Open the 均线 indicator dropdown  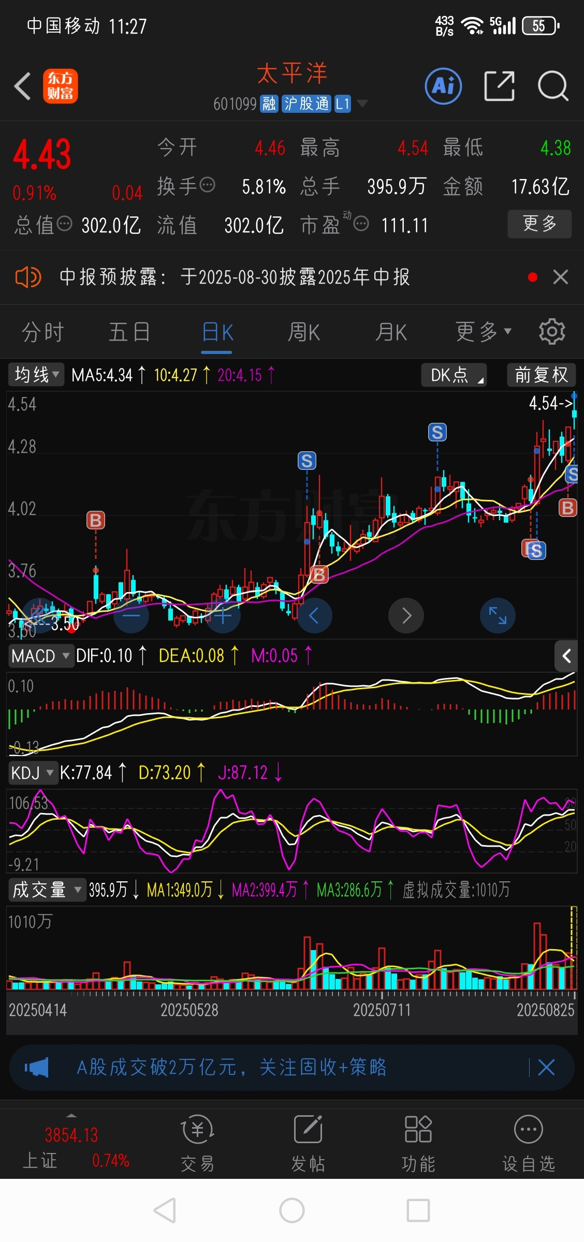click(x=36, y=374)
